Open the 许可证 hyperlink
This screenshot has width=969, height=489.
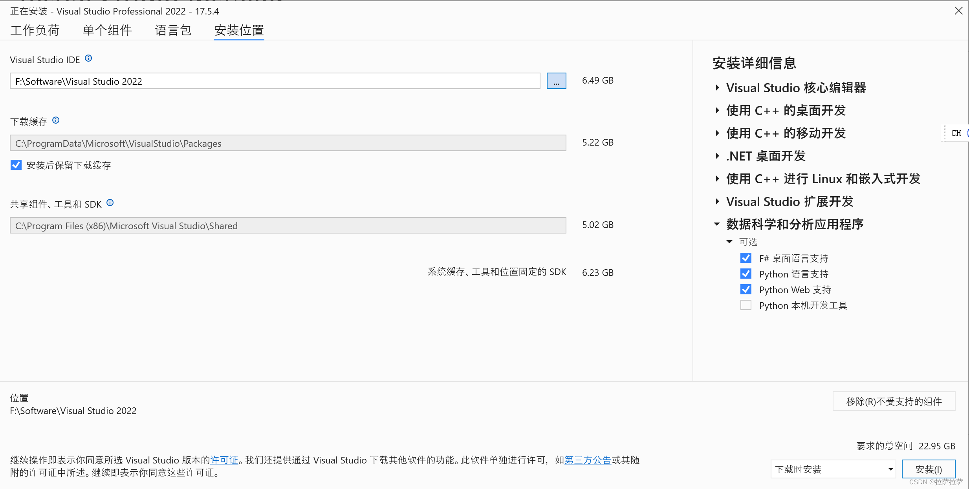point(224,460)
